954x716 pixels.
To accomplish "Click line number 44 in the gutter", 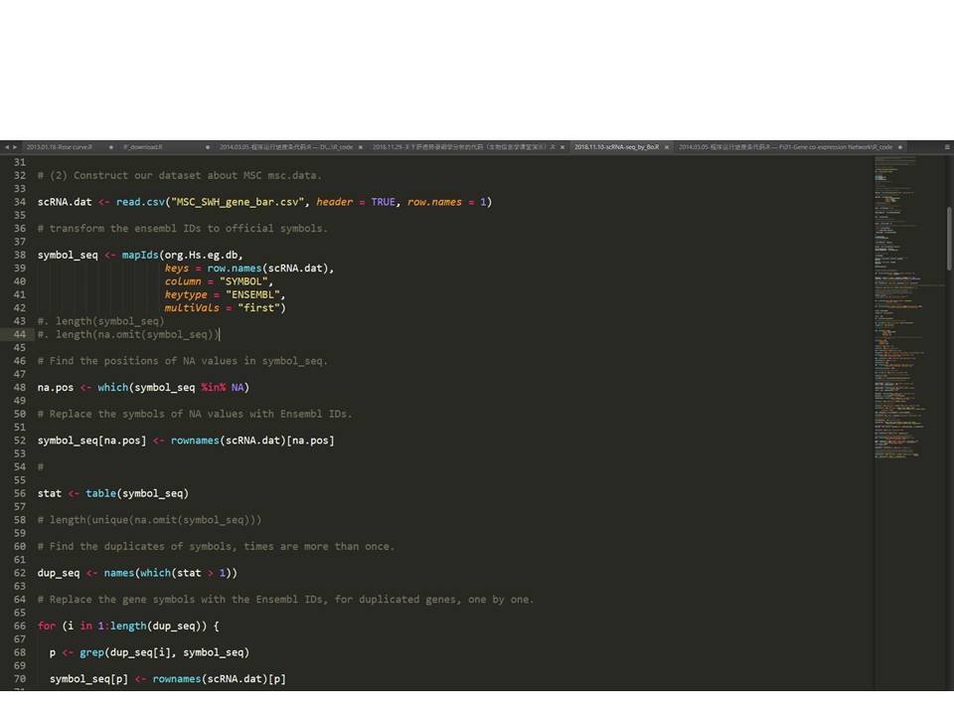I will coord(20,334).
